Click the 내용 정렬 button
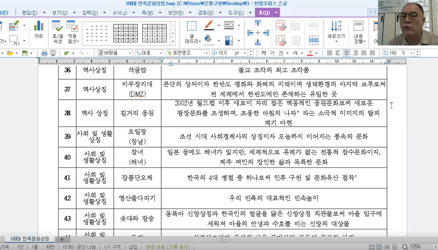Image resolution: width=438 pixels, height=250 pixels. [359, 32]
